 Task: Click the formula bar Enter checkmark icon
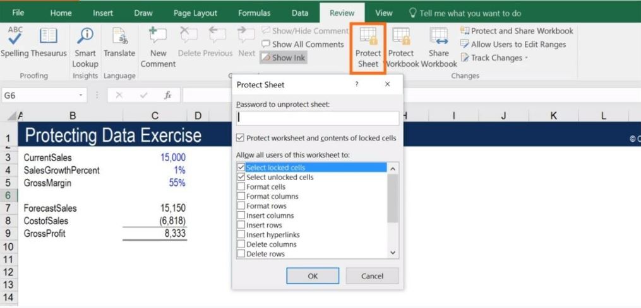click(x=143, y=96)
